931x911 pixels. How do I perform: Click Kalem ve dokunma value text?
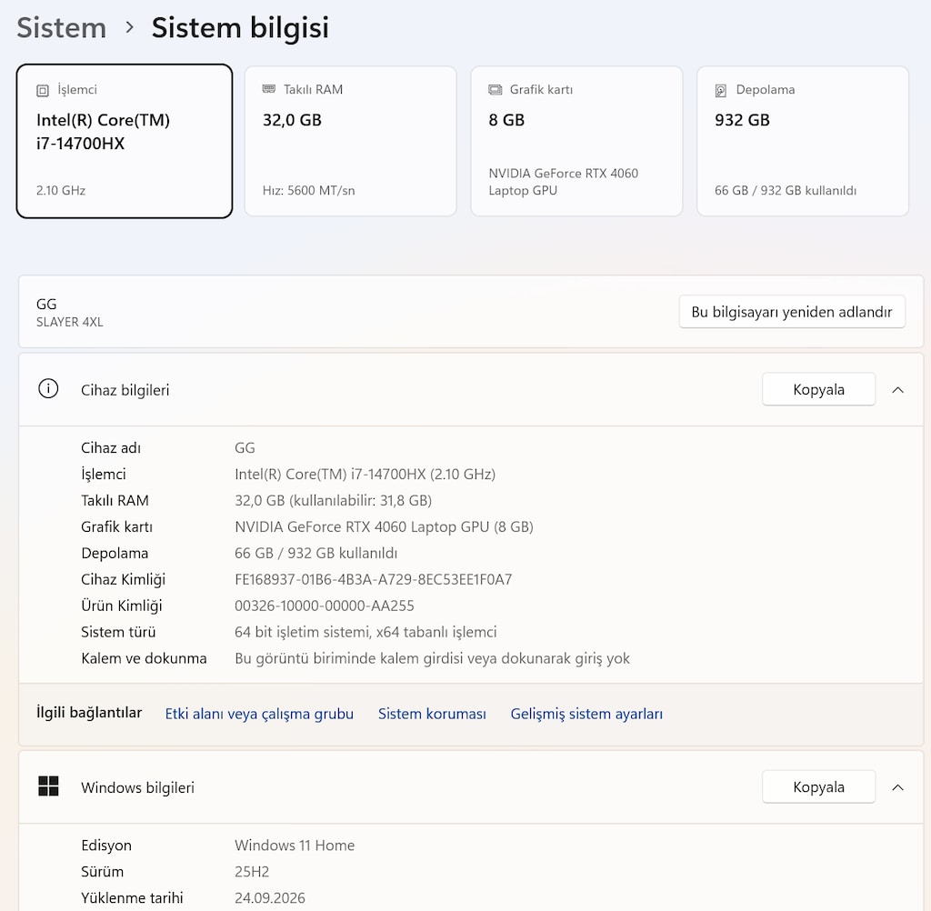432,658
